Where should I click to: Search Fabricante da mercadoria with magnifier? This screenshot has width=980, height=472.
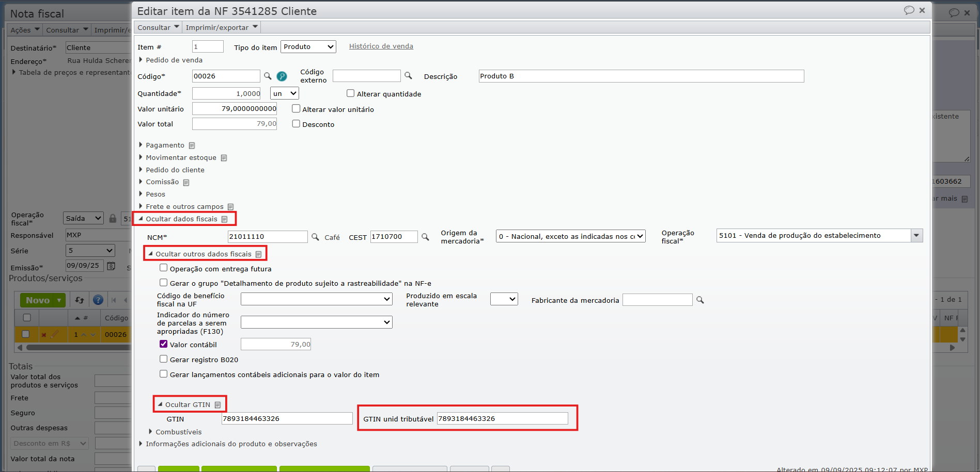tap(700, 300)
